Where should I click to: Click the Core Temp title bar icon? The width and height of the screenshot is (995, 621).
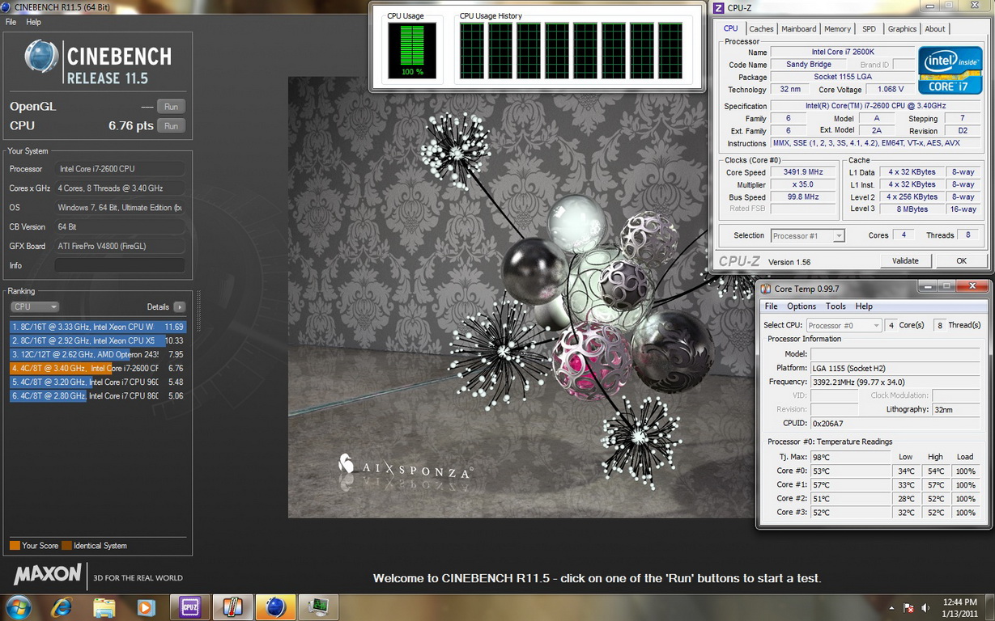(765, 289)
